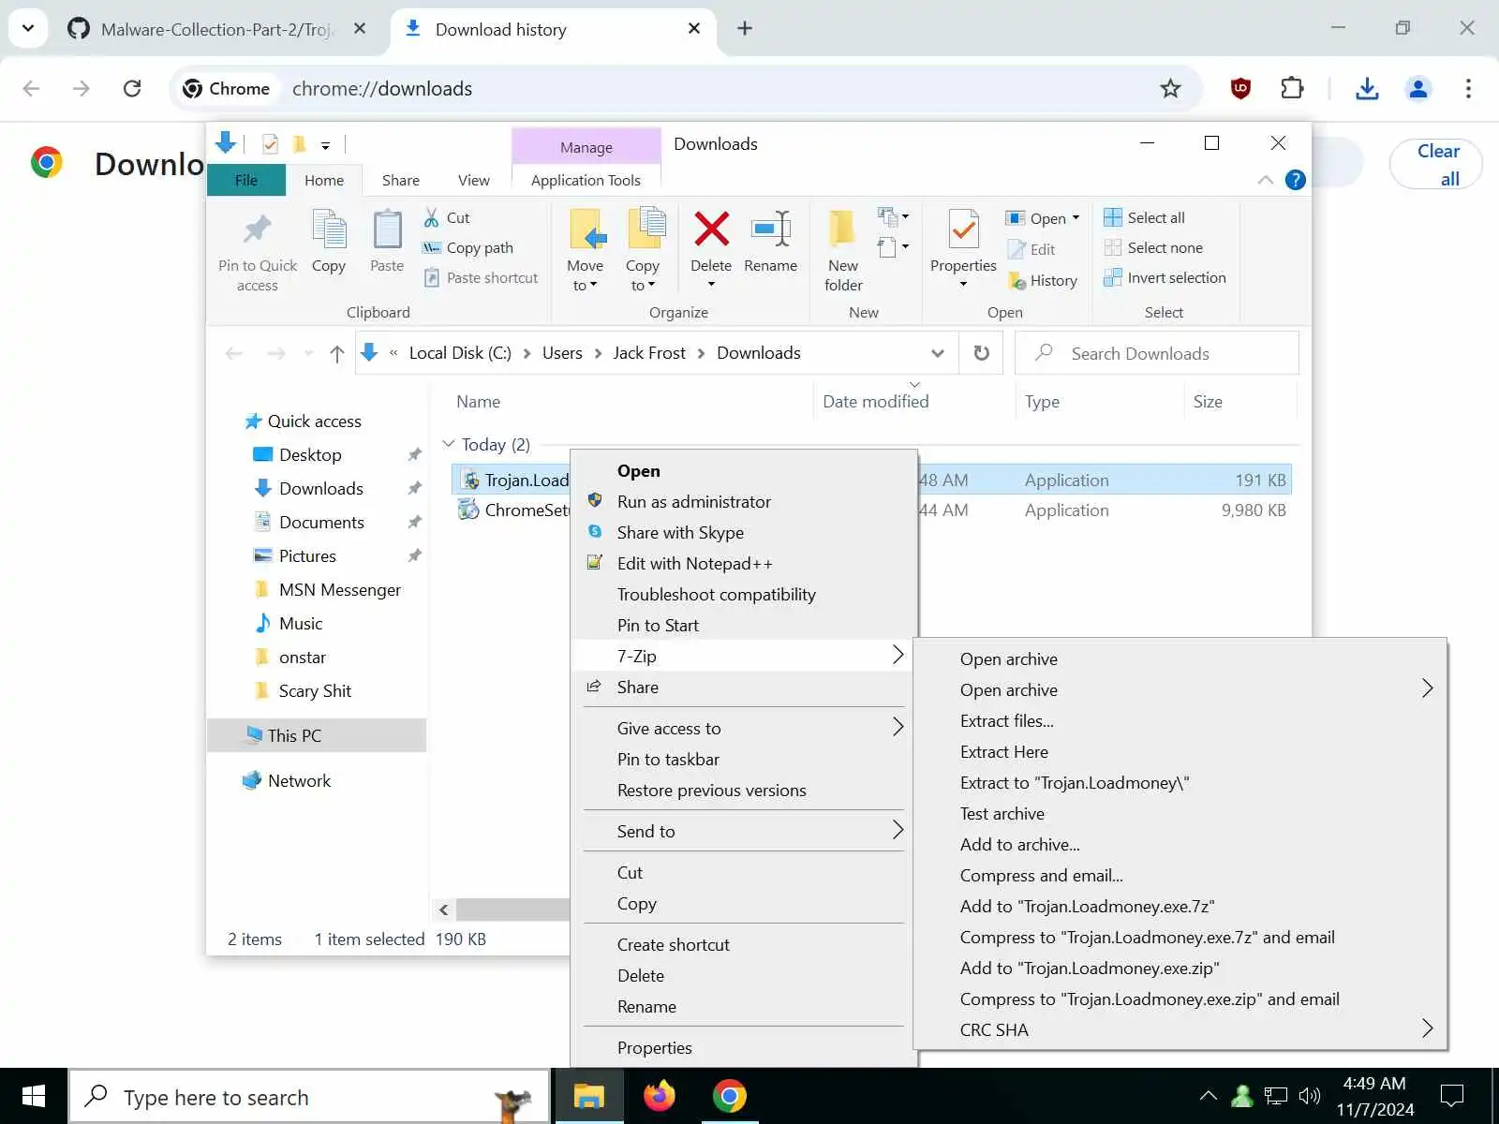Expand the Send to submenu

click(742, 831)
